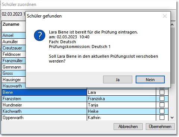The image size is (179, 137).
Task: Tick the checkbox for Biene Lara
Action: 162,92
